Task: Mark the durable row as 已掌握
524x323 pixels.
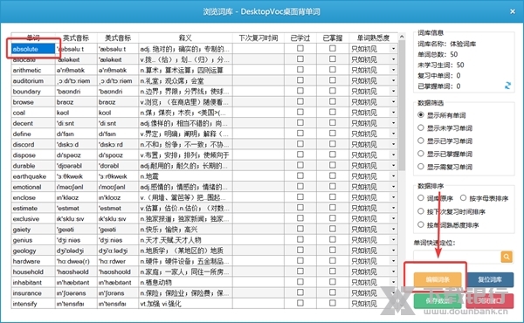Action: coord(333,165)
